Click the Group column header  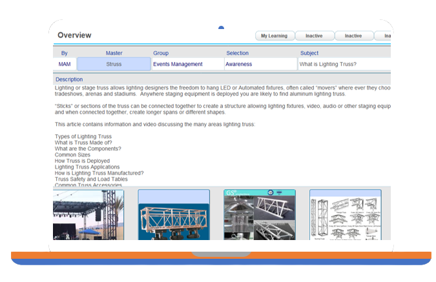pyautogui.click(x=161, y=53)
